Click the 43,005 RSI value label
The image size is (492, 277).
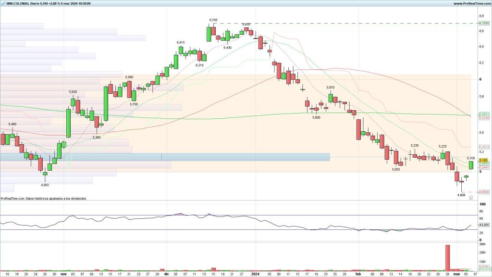[x=484, y=225]
